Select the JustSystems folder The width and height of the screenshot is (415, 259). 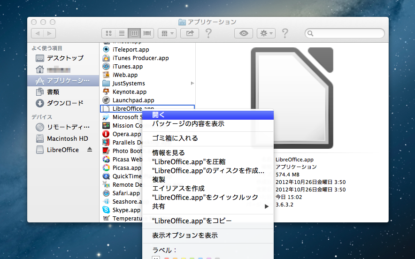point(147,84)
